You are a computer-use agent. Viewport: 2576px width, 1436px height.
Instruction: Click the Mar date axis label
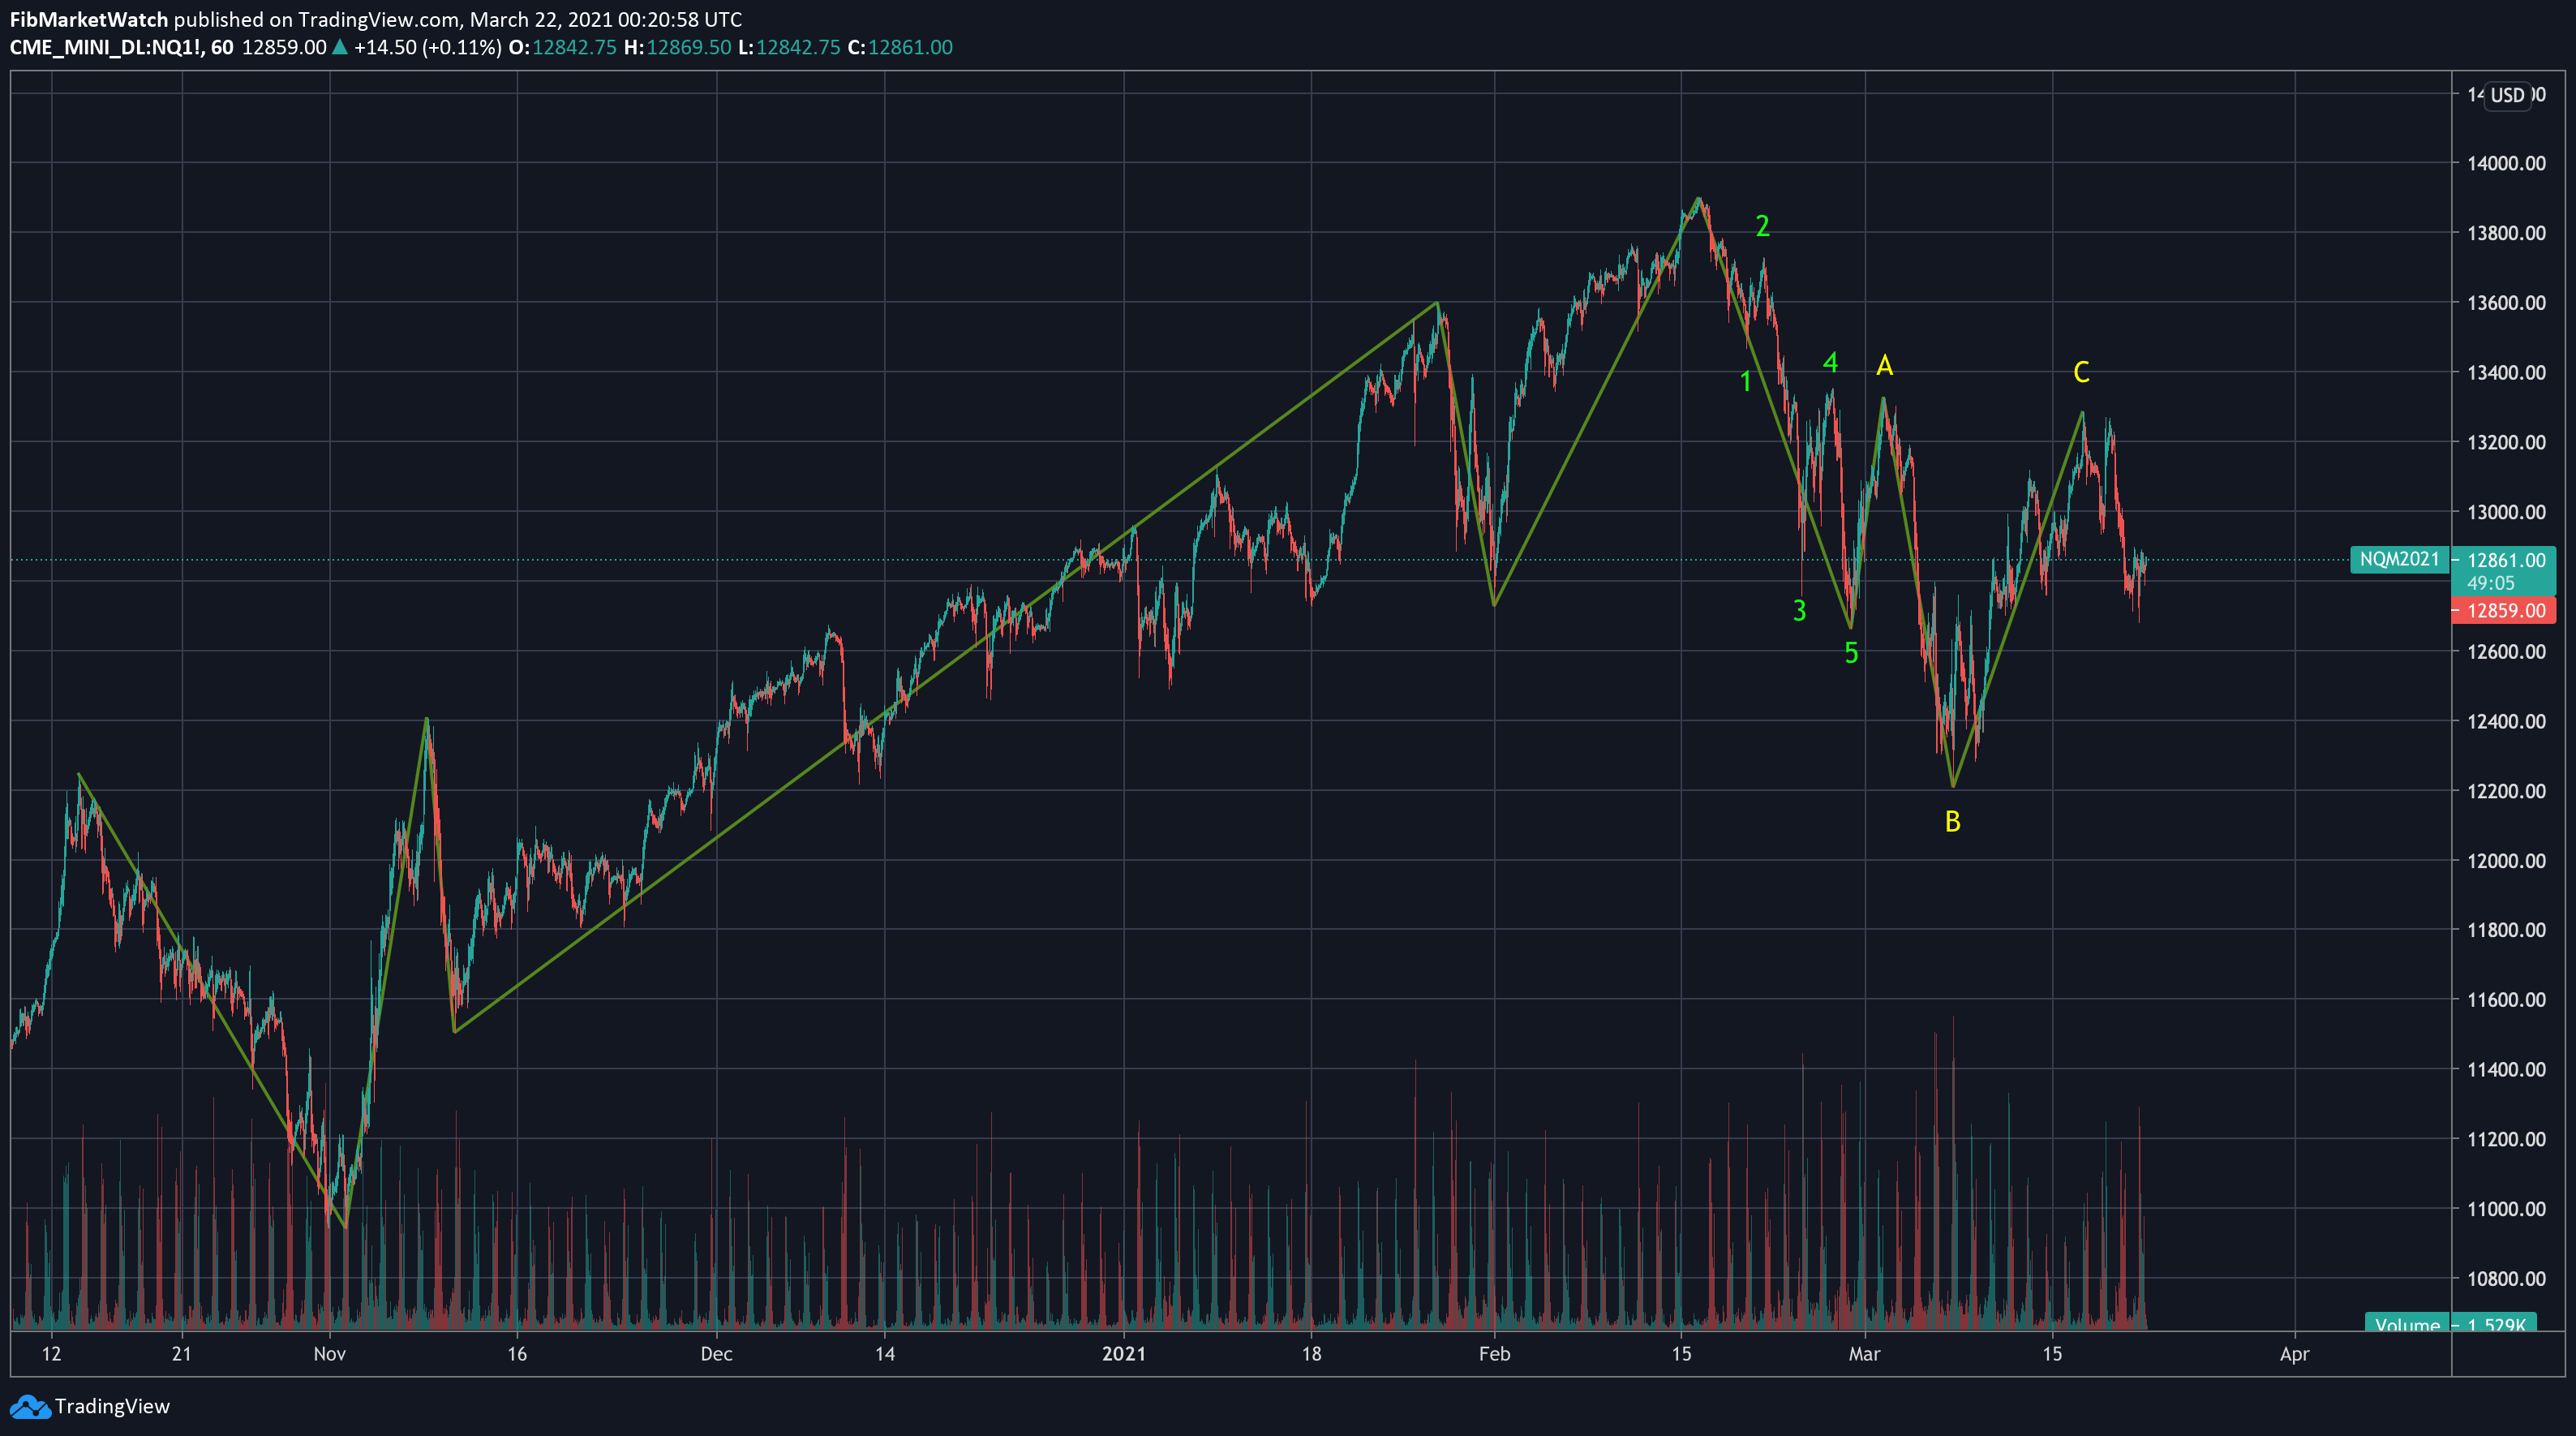(1864, 1354)
